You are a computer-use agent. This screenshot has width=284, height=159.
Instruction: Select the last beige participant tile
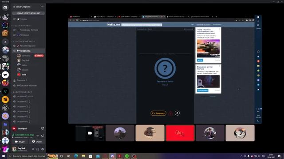pyautogui.click(x=240, y=133)
